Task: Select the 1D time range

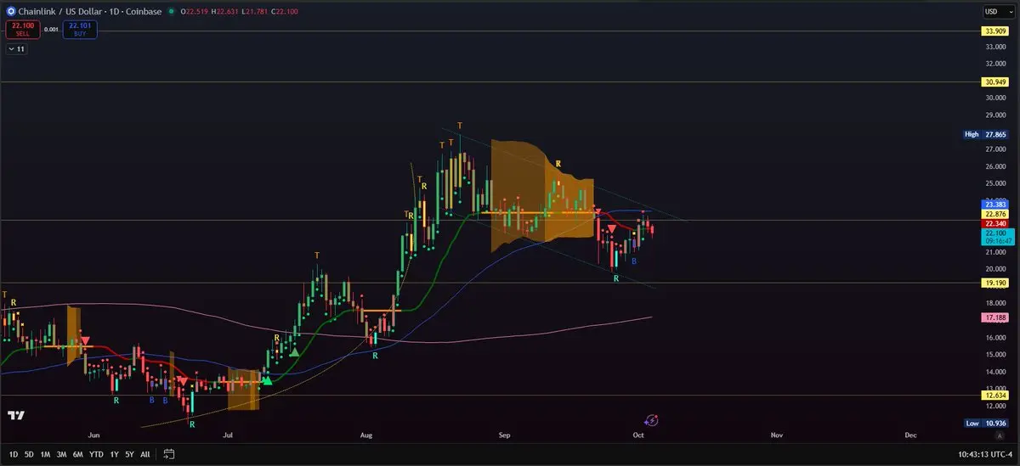Action: [x=13, y=454]
